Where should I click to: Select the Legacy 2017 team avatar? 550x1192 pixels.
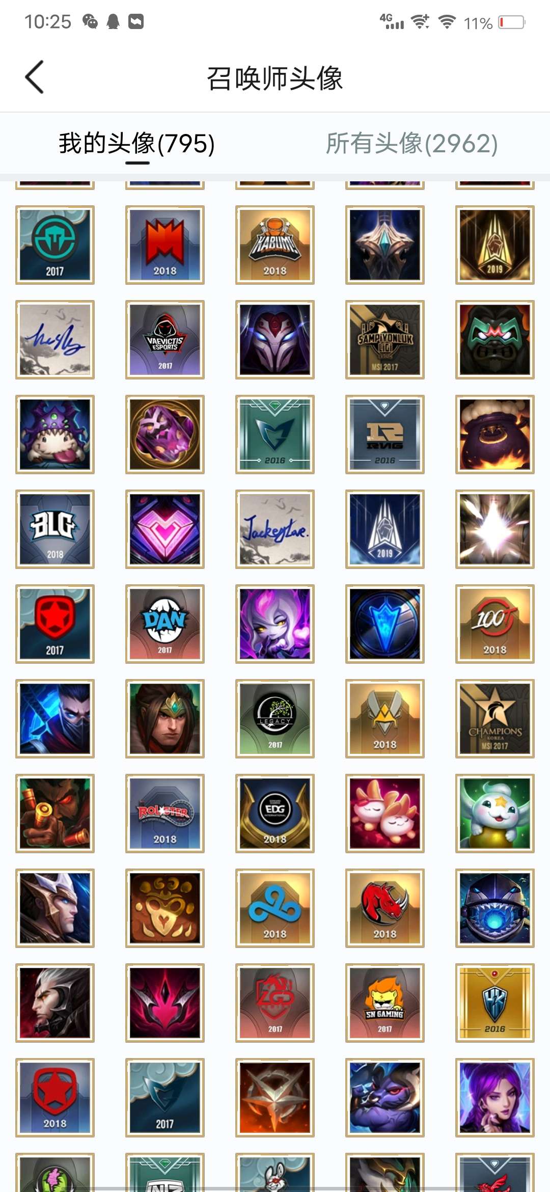coord(275,719)
